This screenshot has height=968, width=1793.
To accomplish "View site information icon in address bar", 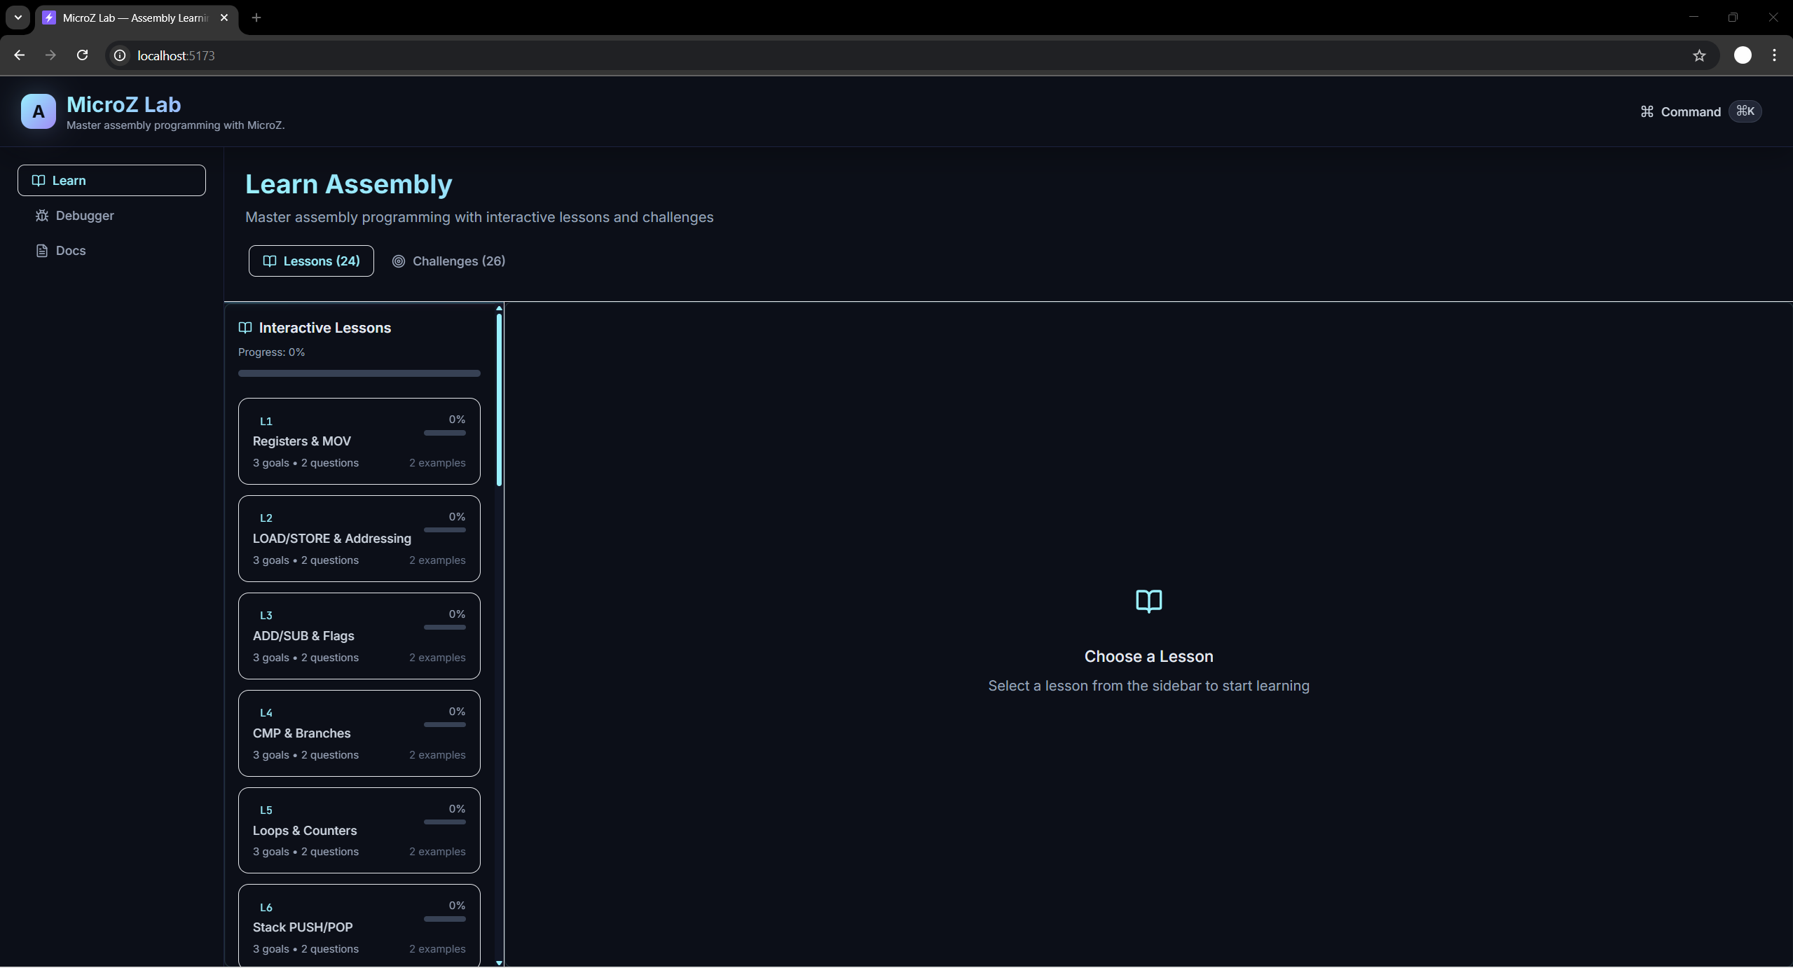I will tap(120, 55).
